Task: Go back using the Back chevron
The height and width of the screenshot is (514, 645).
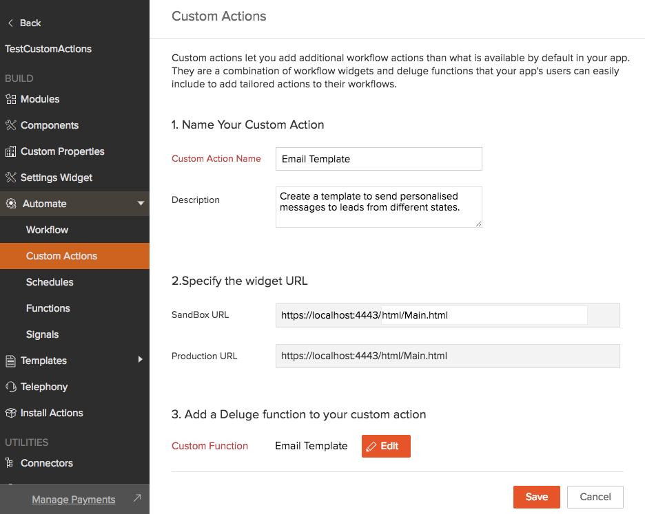Action: point(10,23)
